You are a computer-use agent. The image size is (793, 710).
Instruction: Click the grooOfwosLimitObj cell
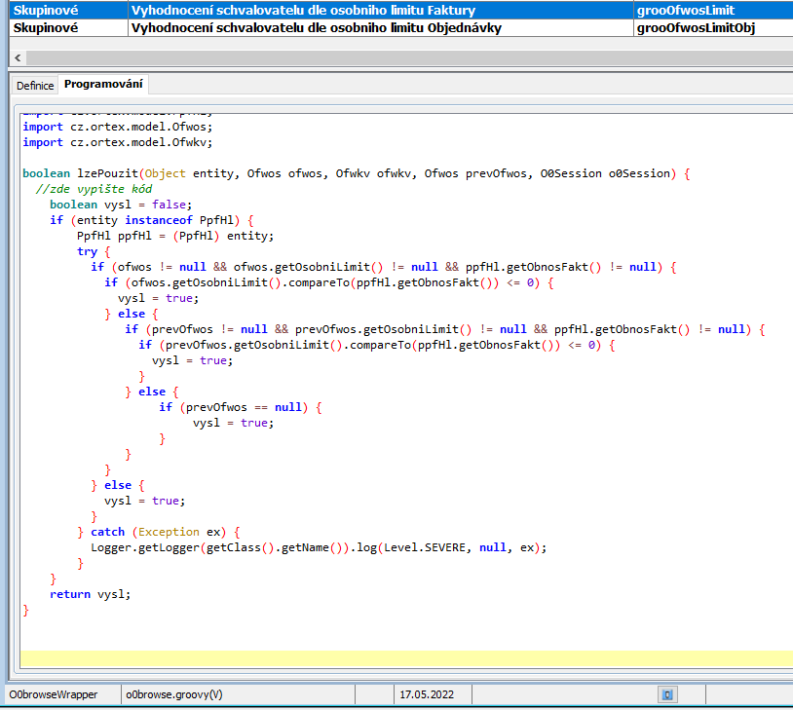(696, 28)
